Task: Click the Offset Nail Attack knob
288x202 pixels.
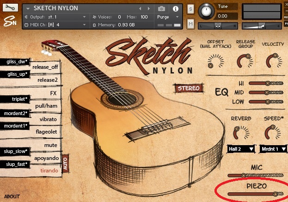Action: click(216, 61)
